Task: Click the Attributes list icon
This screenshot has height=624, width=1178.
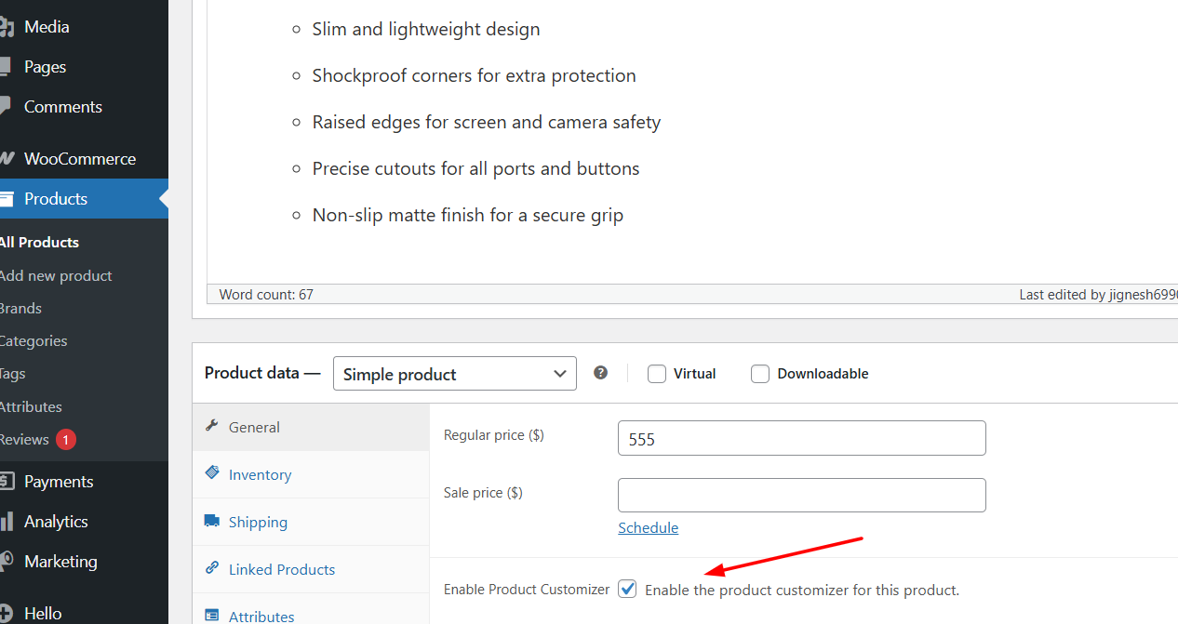Action: pos(212,615)
